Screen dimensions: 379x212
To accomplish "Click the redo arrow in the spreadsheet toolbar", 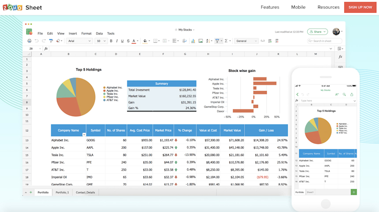I will tap(44, 41).
